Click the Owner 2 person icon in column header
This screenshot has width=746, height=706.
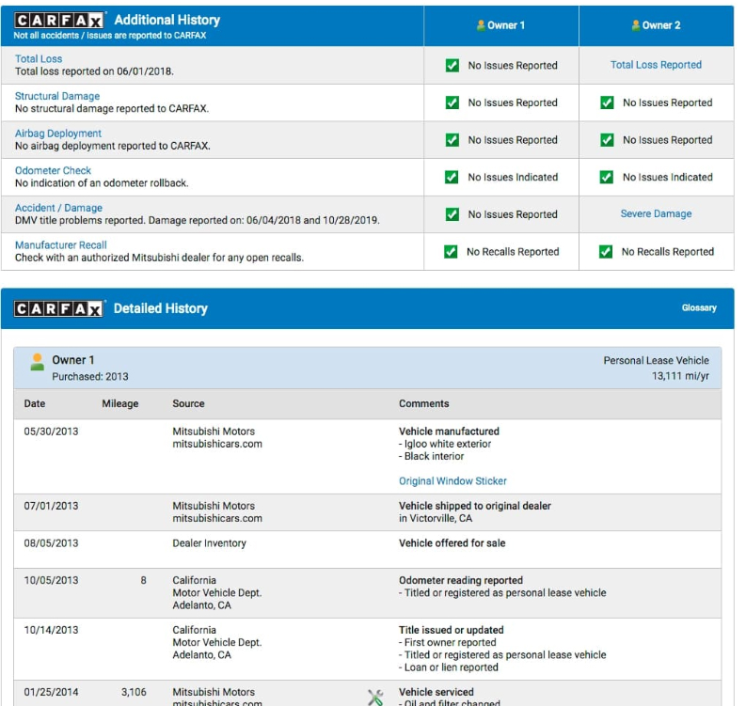(x=636, y=25)
